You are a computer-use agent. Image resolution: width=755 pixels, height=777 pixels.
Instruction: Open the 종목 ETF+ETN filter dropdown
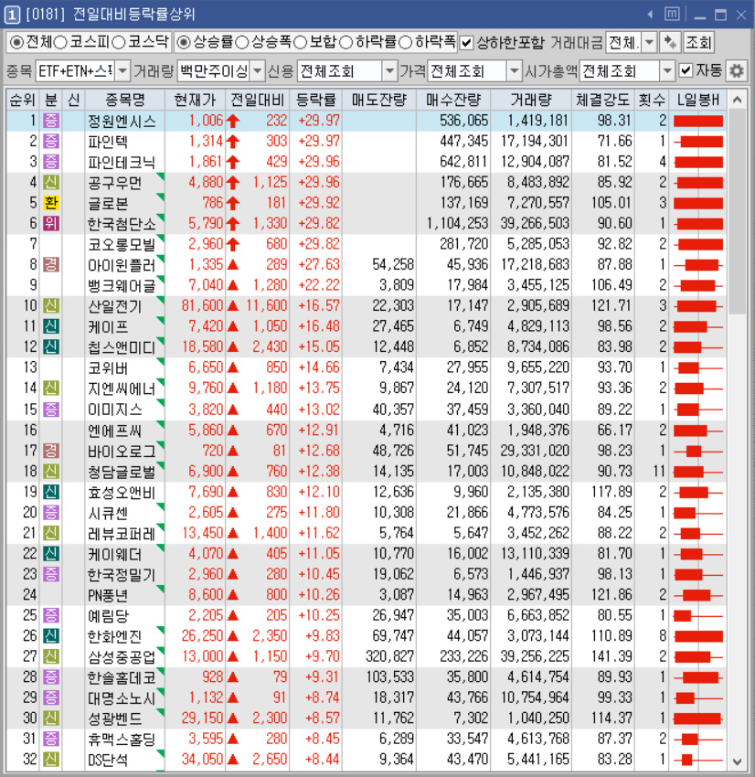point(122,71)
